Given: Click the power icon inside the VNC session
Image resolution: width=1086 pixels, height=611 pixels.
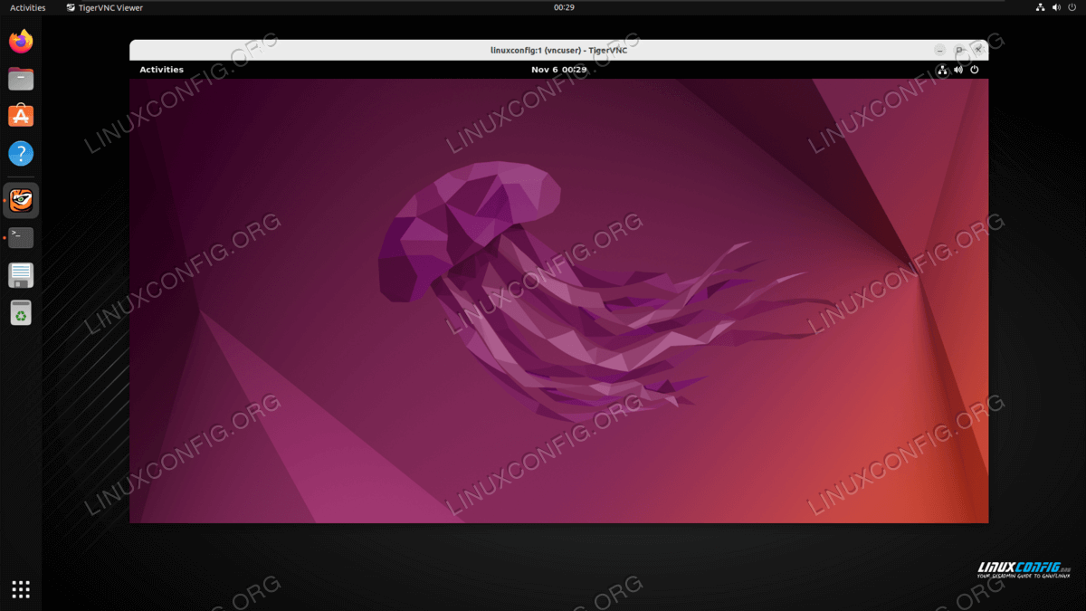Looking at the screenshot, I should pos(975,70).
